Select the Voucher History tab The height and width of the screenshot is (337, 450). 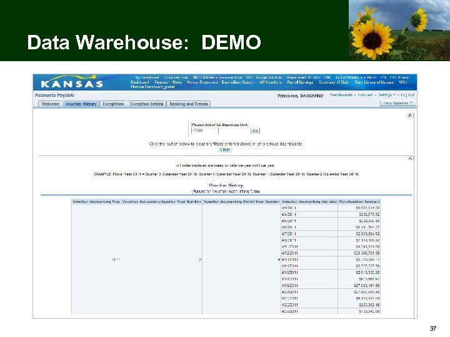[81, 104]
